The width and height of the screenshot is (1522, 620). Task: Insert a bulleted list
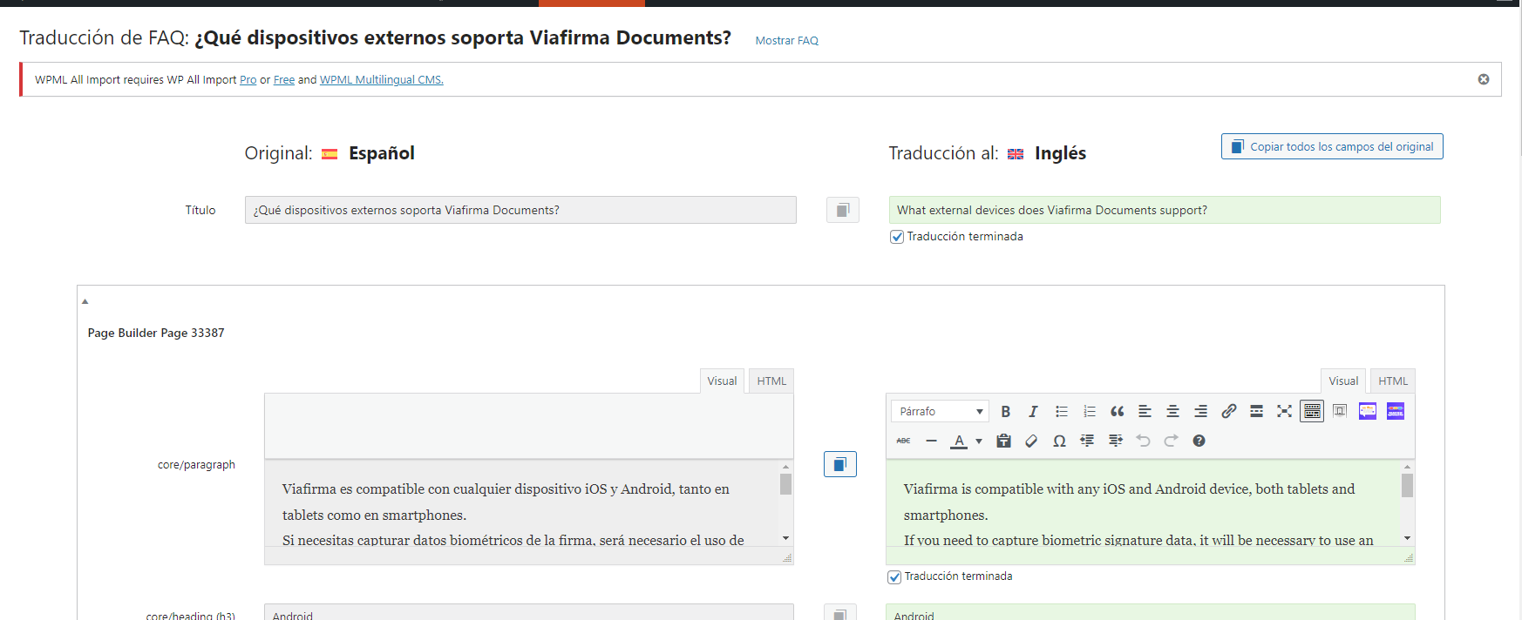click(1061, 412)
